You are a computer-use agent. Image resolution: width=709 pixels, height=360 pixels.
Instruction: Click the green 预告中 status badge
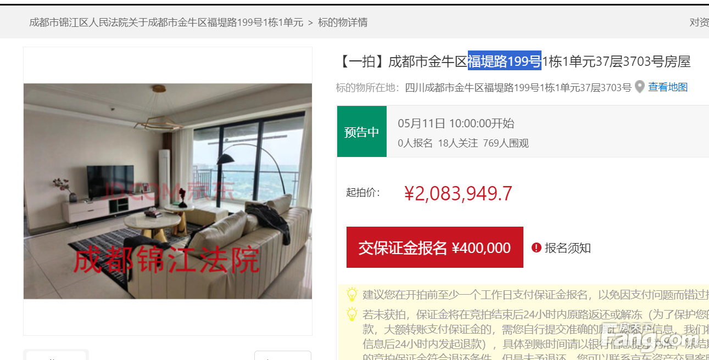[x=361, y=132]
